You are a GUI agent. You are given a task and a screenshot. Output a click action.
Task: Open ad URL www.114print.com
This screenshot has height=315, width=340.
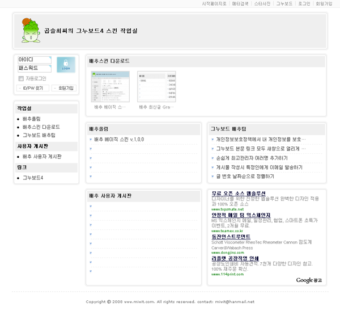(227, 274)
